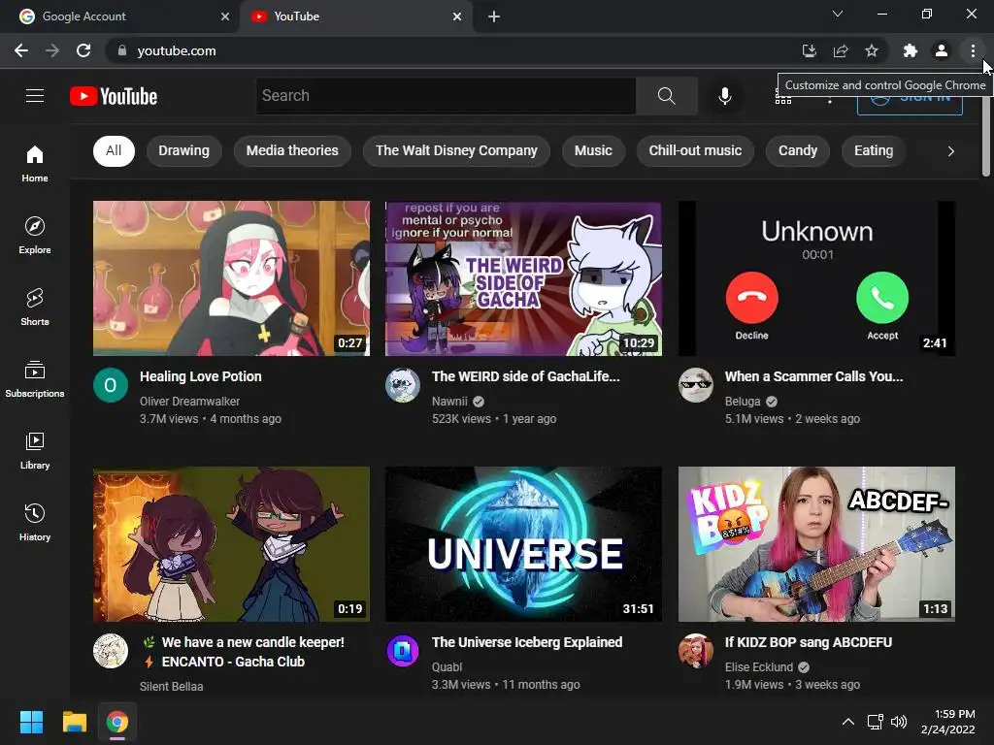Go back in Chrome
Image resolution: width=994 pixels, height=745 pixels.
21,50
